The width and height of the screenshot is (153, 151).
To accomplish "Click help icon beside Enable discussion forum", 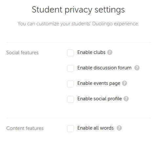I will point(137,68).
